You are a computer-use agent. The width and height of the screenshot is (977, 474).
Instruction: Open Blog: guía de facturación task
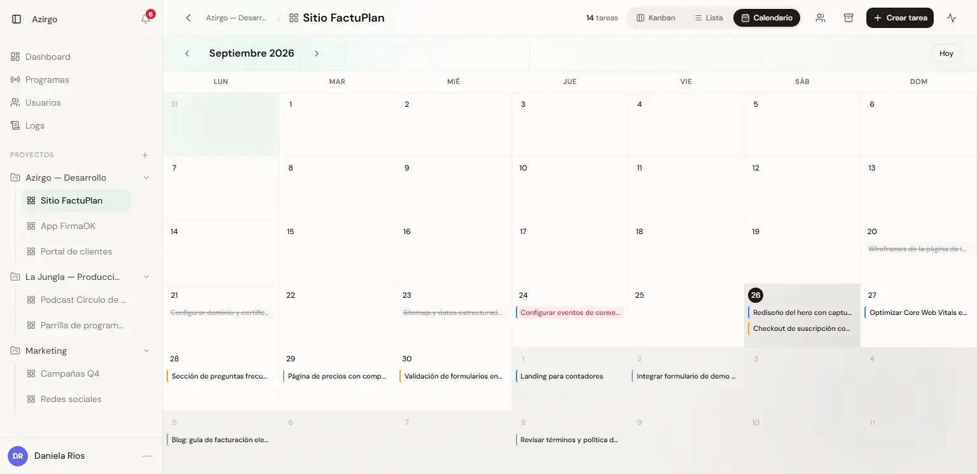coord(220,440)
